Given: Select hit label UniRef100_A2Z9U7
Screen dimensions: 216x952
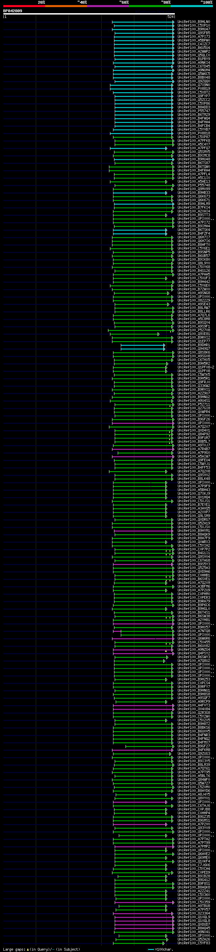Looking at the screenshot, I should click(x=194, y=393).
